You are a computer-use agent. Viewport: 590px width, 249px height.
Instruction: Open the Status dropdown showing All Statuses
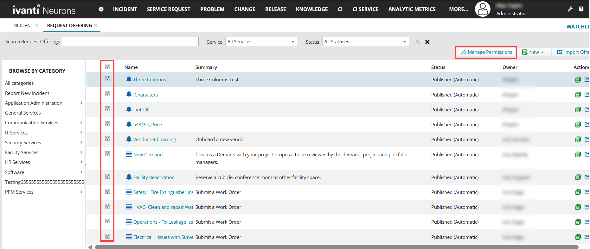[365, 42]
